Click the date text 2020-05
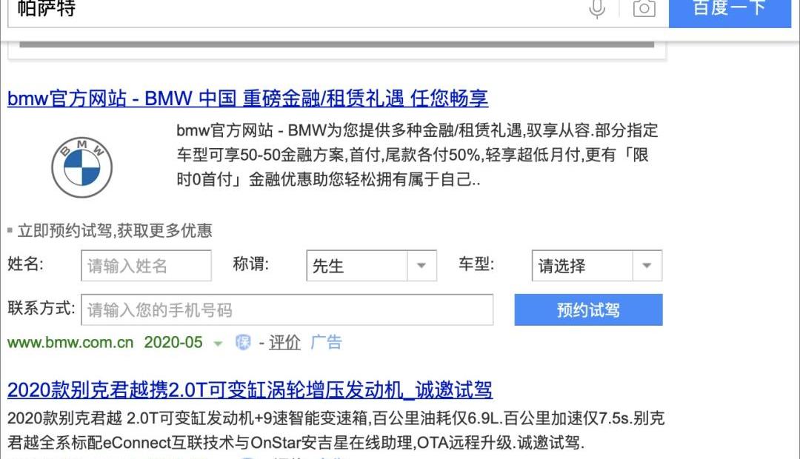The height and width of the screenshot is (459, 800). click(x=173, y=342)
